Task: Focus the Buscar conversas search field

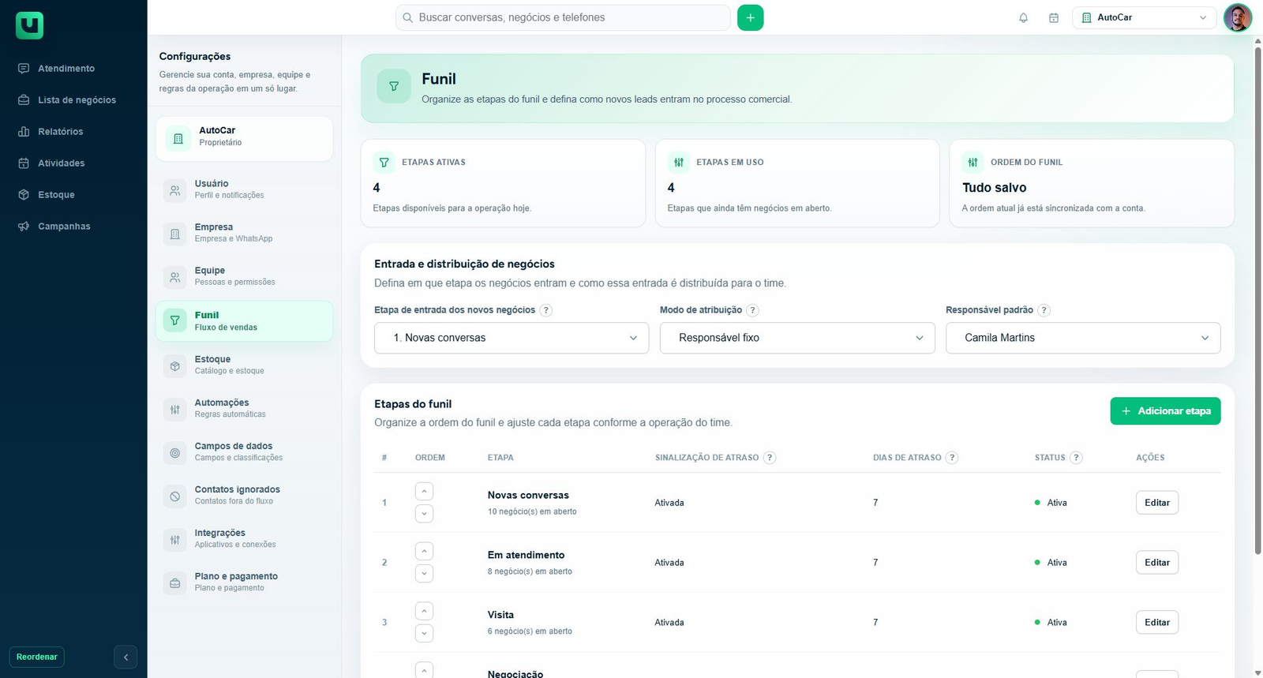Action: tap(563, 17)
